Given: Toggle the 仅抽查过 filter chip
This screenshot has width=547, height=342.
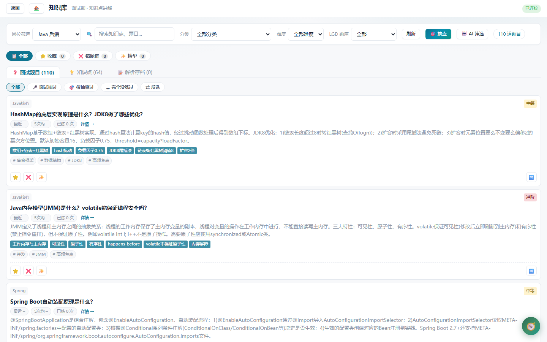Looking at the screenshot, I should coord(81,87).
